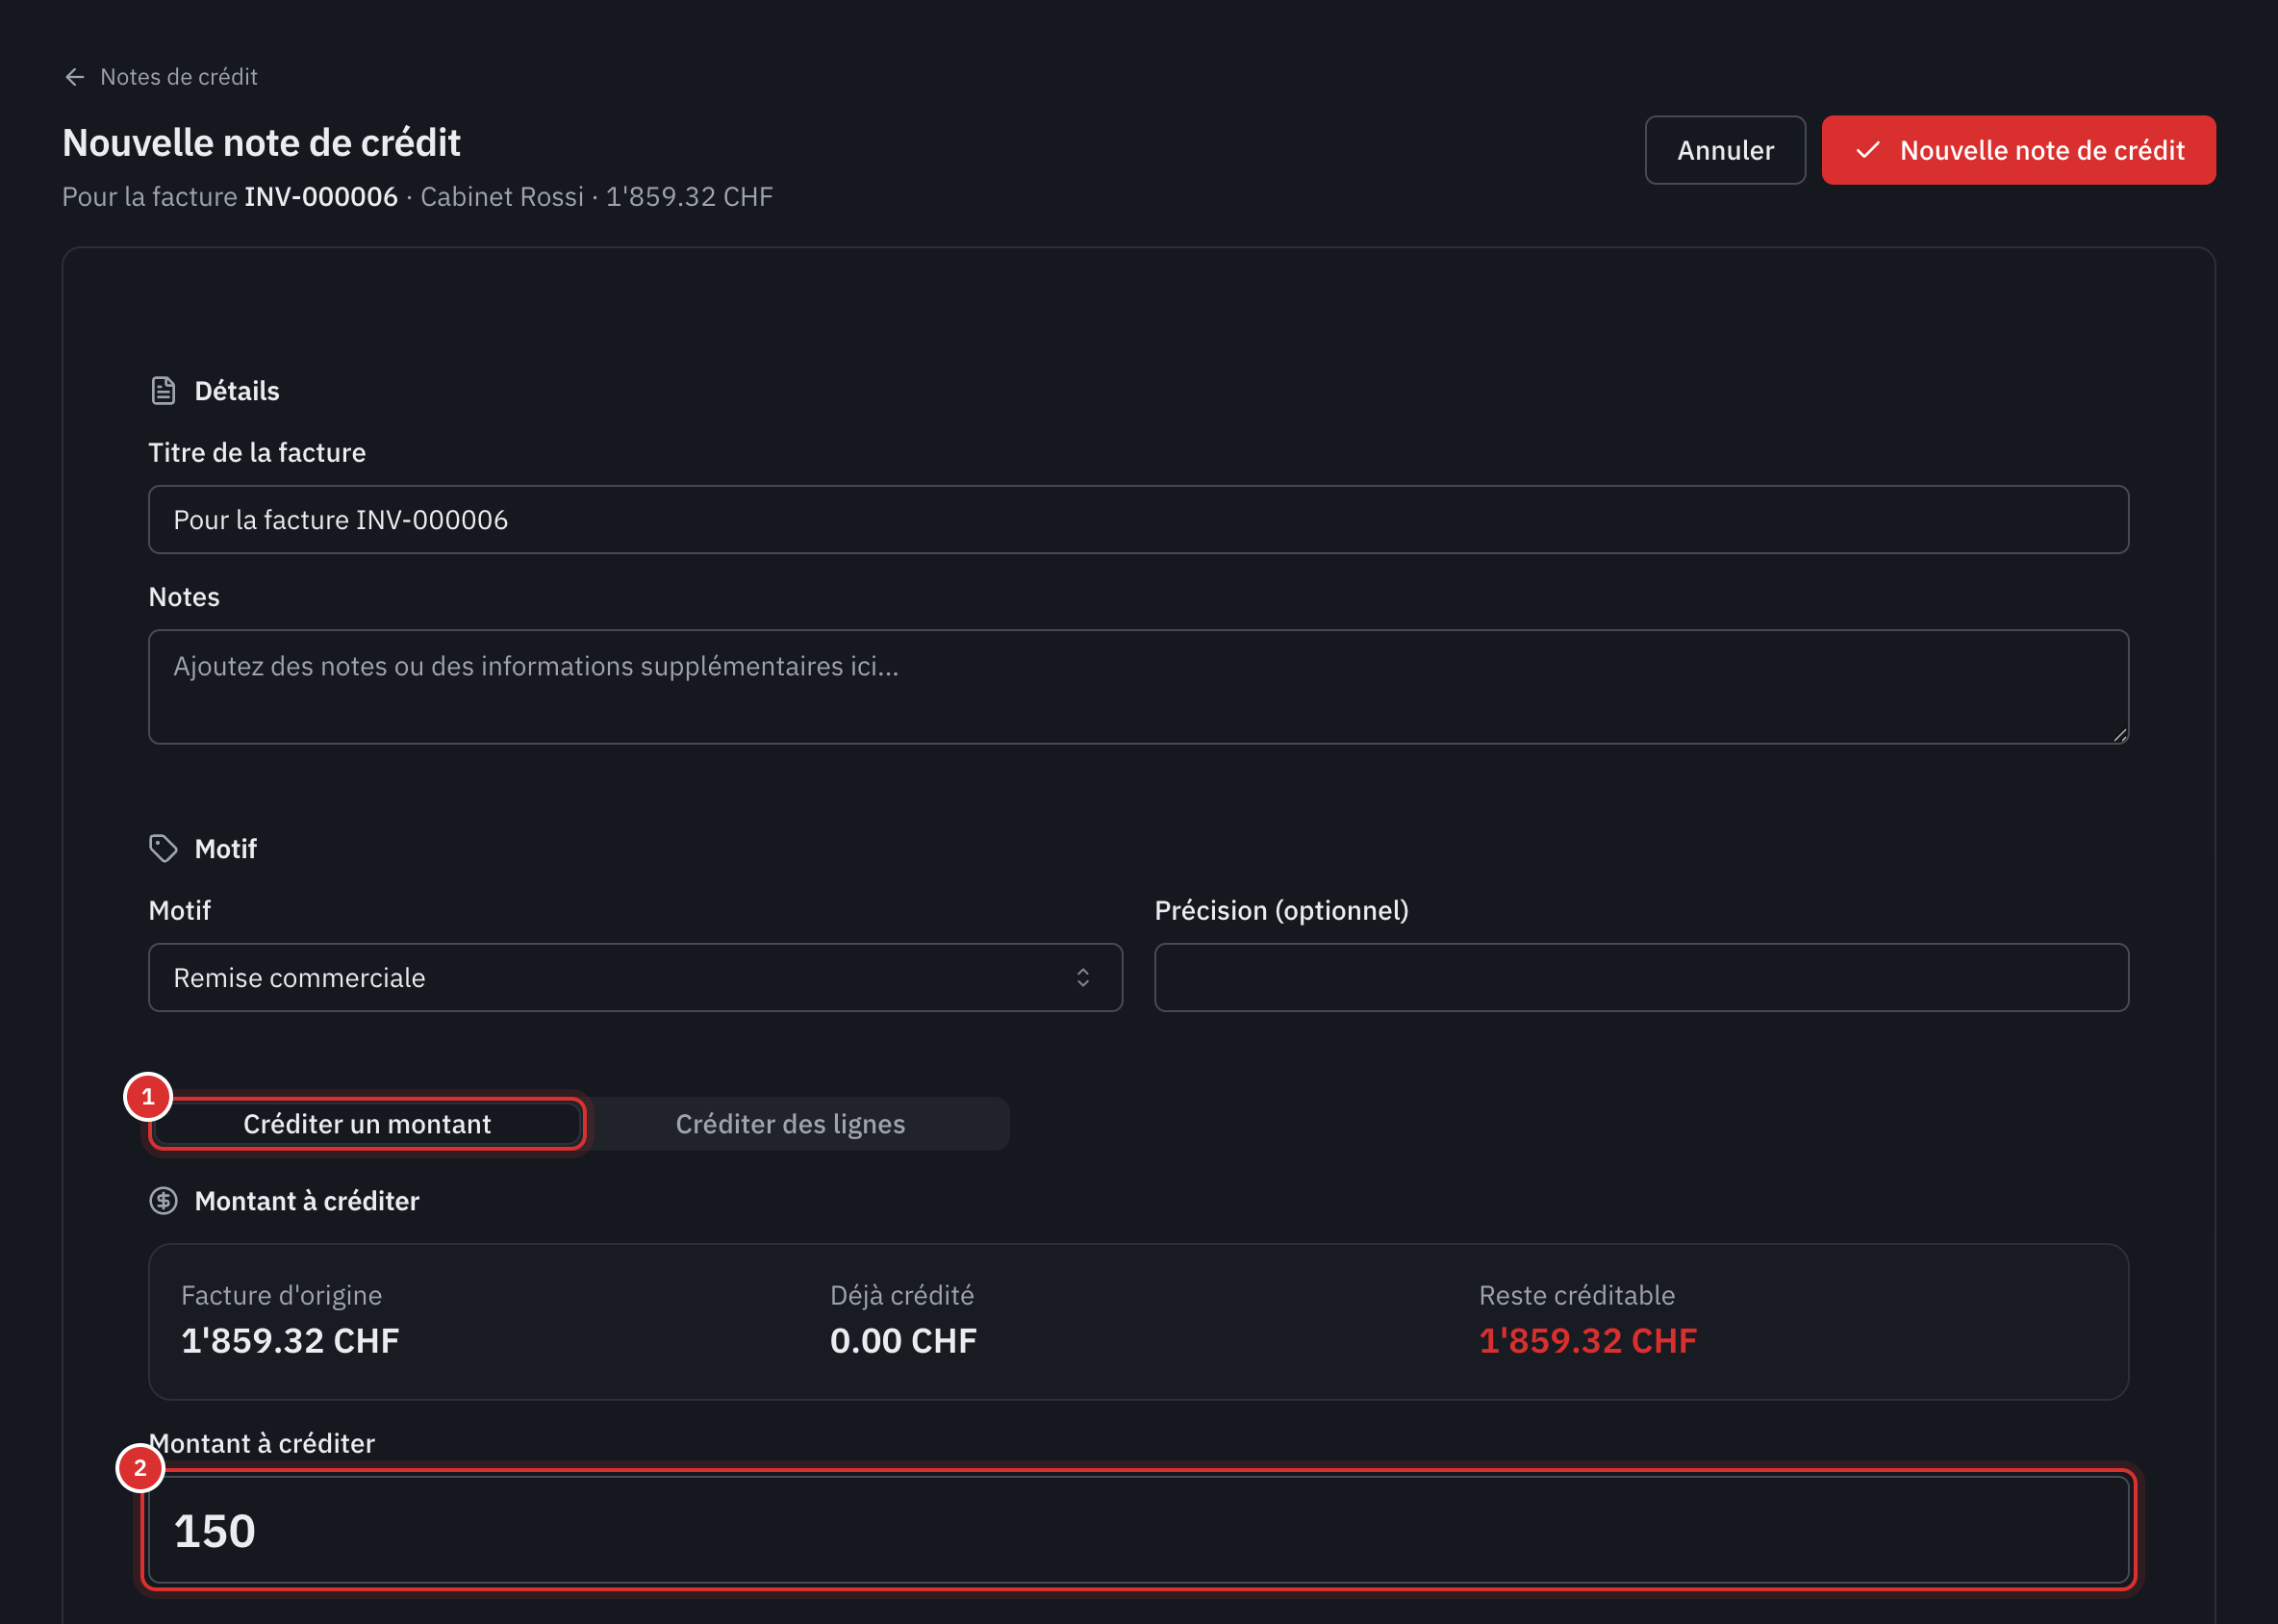This screenshot has width=2278, height=1624.
Task: Click the Annuler button
Action: point(1725,150)
